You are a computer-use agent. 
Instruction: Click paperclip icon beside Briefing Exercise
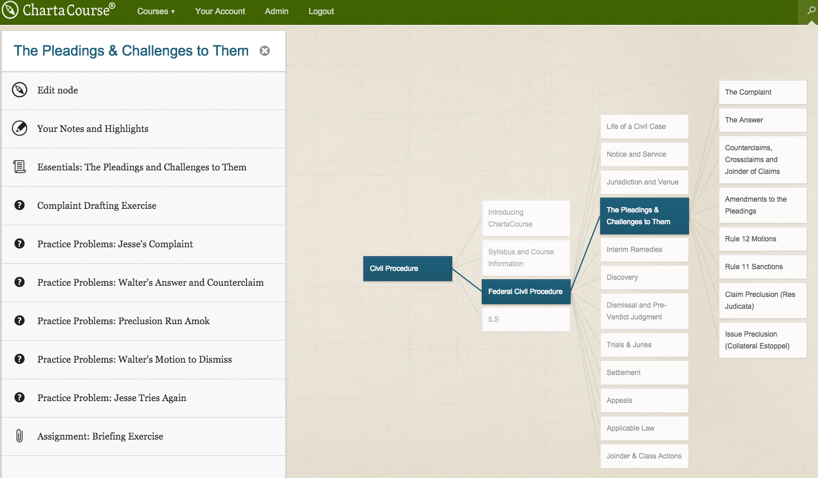coord(20,436)
